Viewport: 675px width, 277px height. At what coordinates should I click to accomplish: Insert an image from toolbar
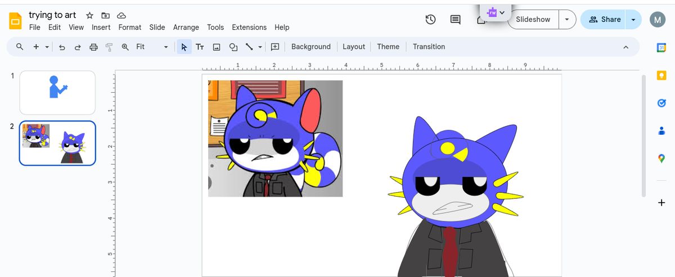[216, 47]
